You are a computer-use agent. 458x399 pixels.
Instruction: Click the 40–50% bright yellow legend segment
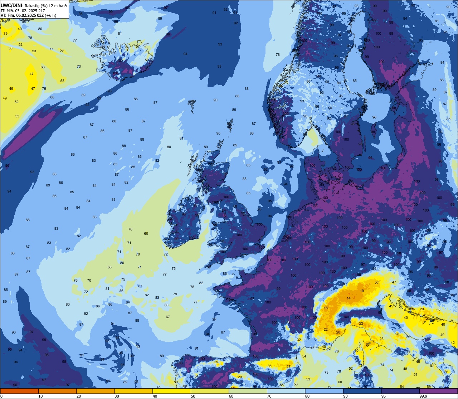(x=172, y=391)
